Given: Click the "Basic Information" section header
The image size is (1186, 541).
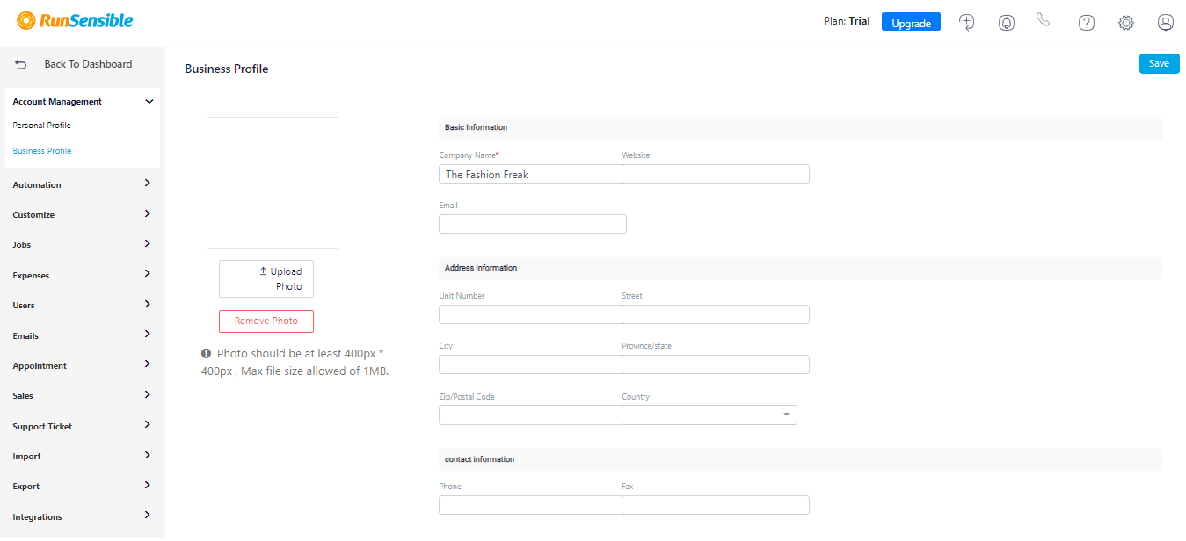Looking at the screenshot, I should point(476,127).
